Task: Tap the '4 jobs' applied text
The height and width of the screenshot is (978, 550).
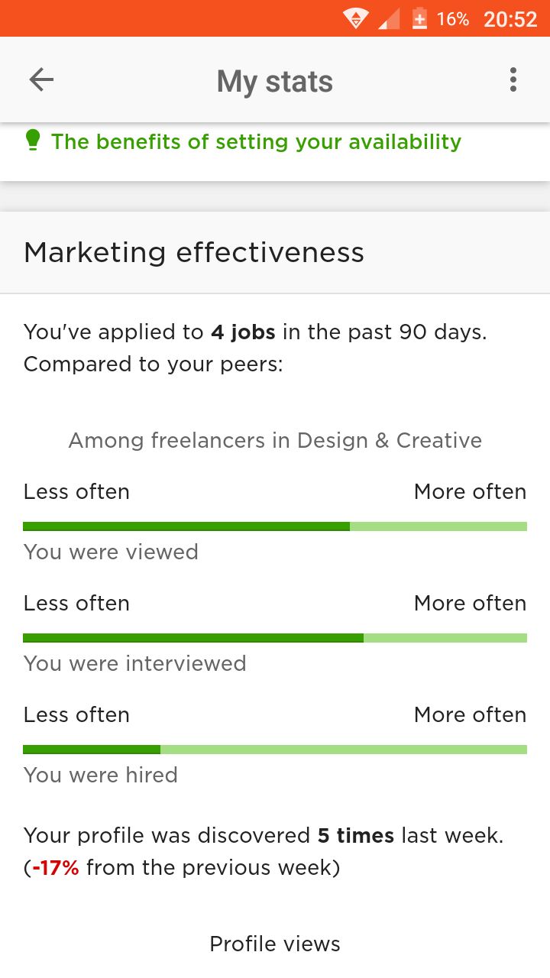Action: [x=244, y=332]
